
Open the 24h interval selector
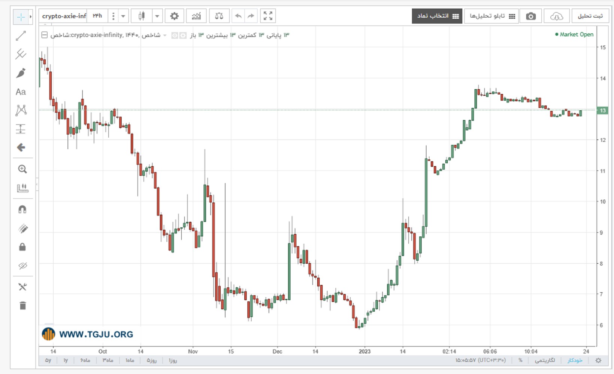point(97,16)
